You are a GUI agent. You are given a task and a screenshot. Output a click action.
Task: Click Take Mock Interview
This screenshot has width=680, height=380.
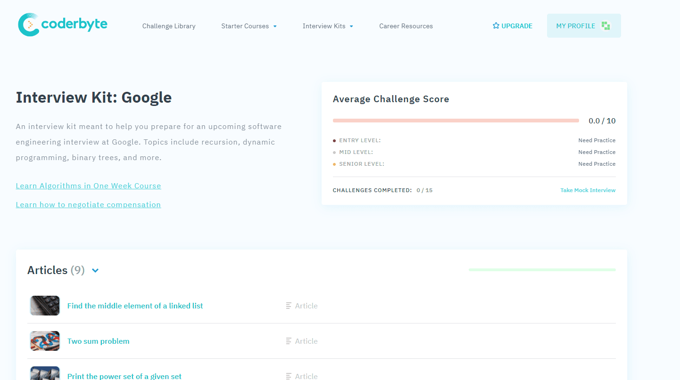pyautogui.click(x=588, y=190)
